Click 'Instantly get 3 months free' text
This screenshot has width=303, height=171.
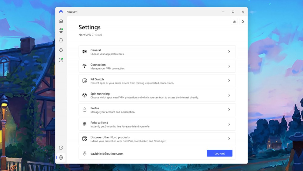click(120, 127)
